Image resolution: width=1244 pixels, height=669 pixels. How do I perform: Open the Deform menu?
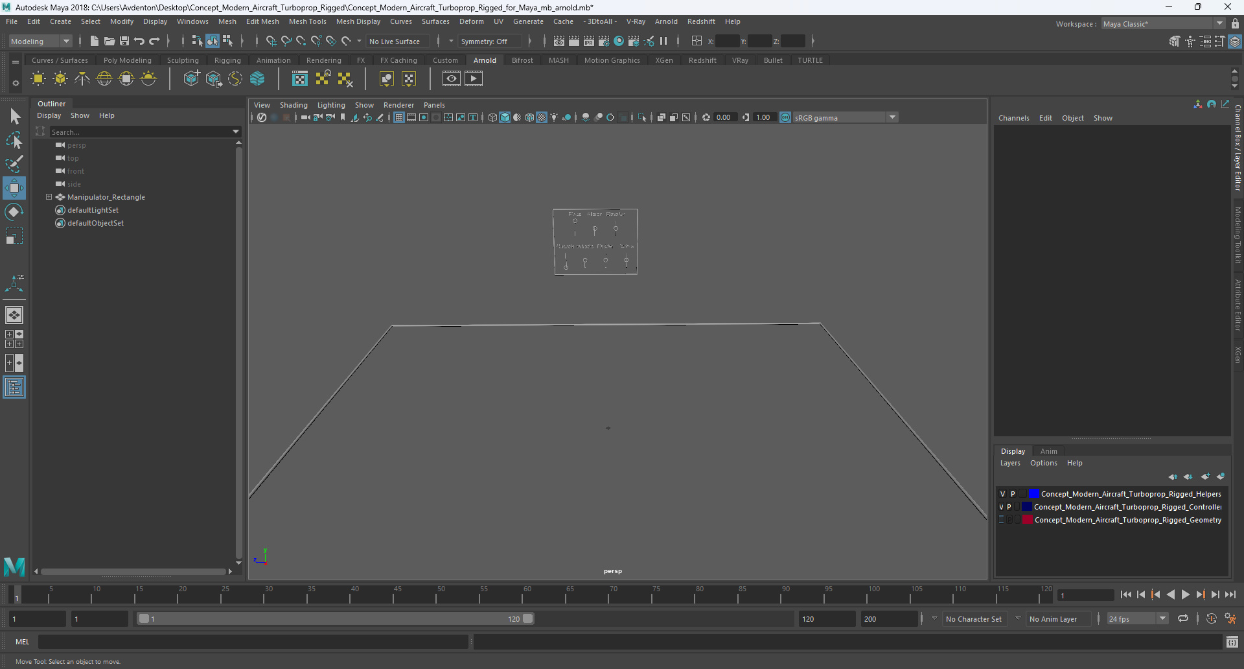pyautogui.click(x=471, y=21)
